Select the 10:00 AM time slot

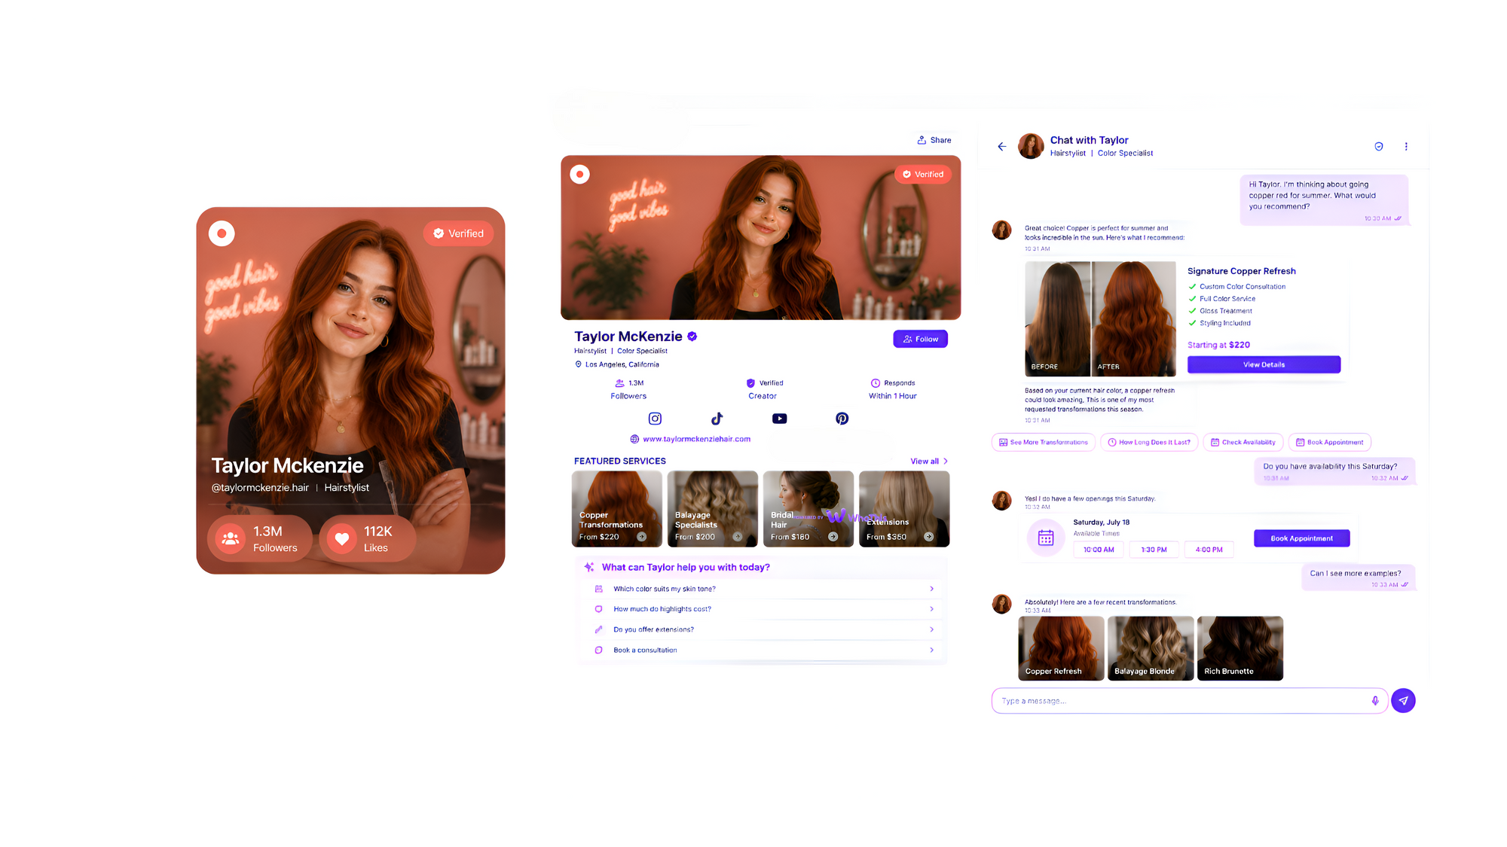click(1099, 550)
